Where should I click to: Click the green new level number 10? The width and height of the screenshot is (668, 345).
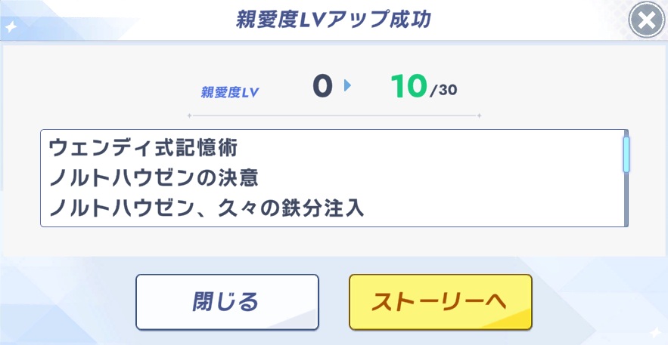(x=409, y=87)
